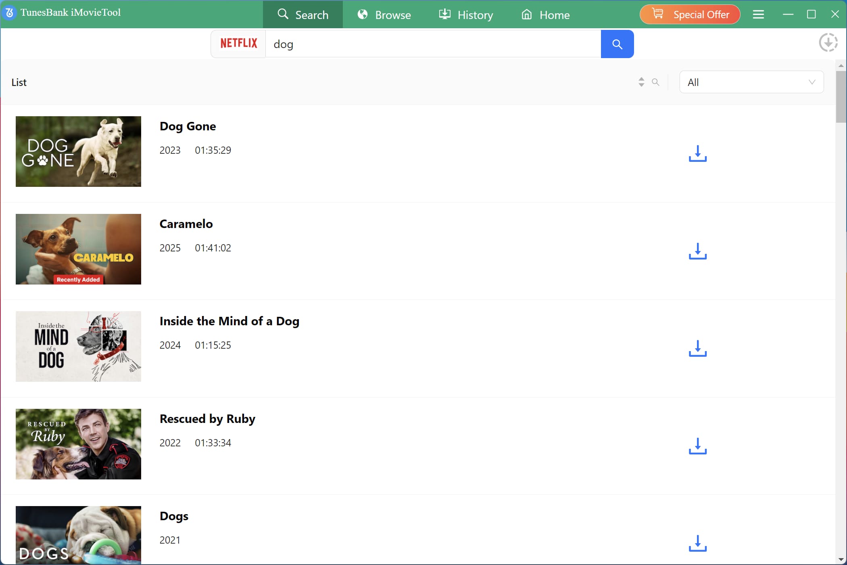Switch streaming service via Netflix logo
Viewport: 847px width, 565px height.
pos(238,44)
